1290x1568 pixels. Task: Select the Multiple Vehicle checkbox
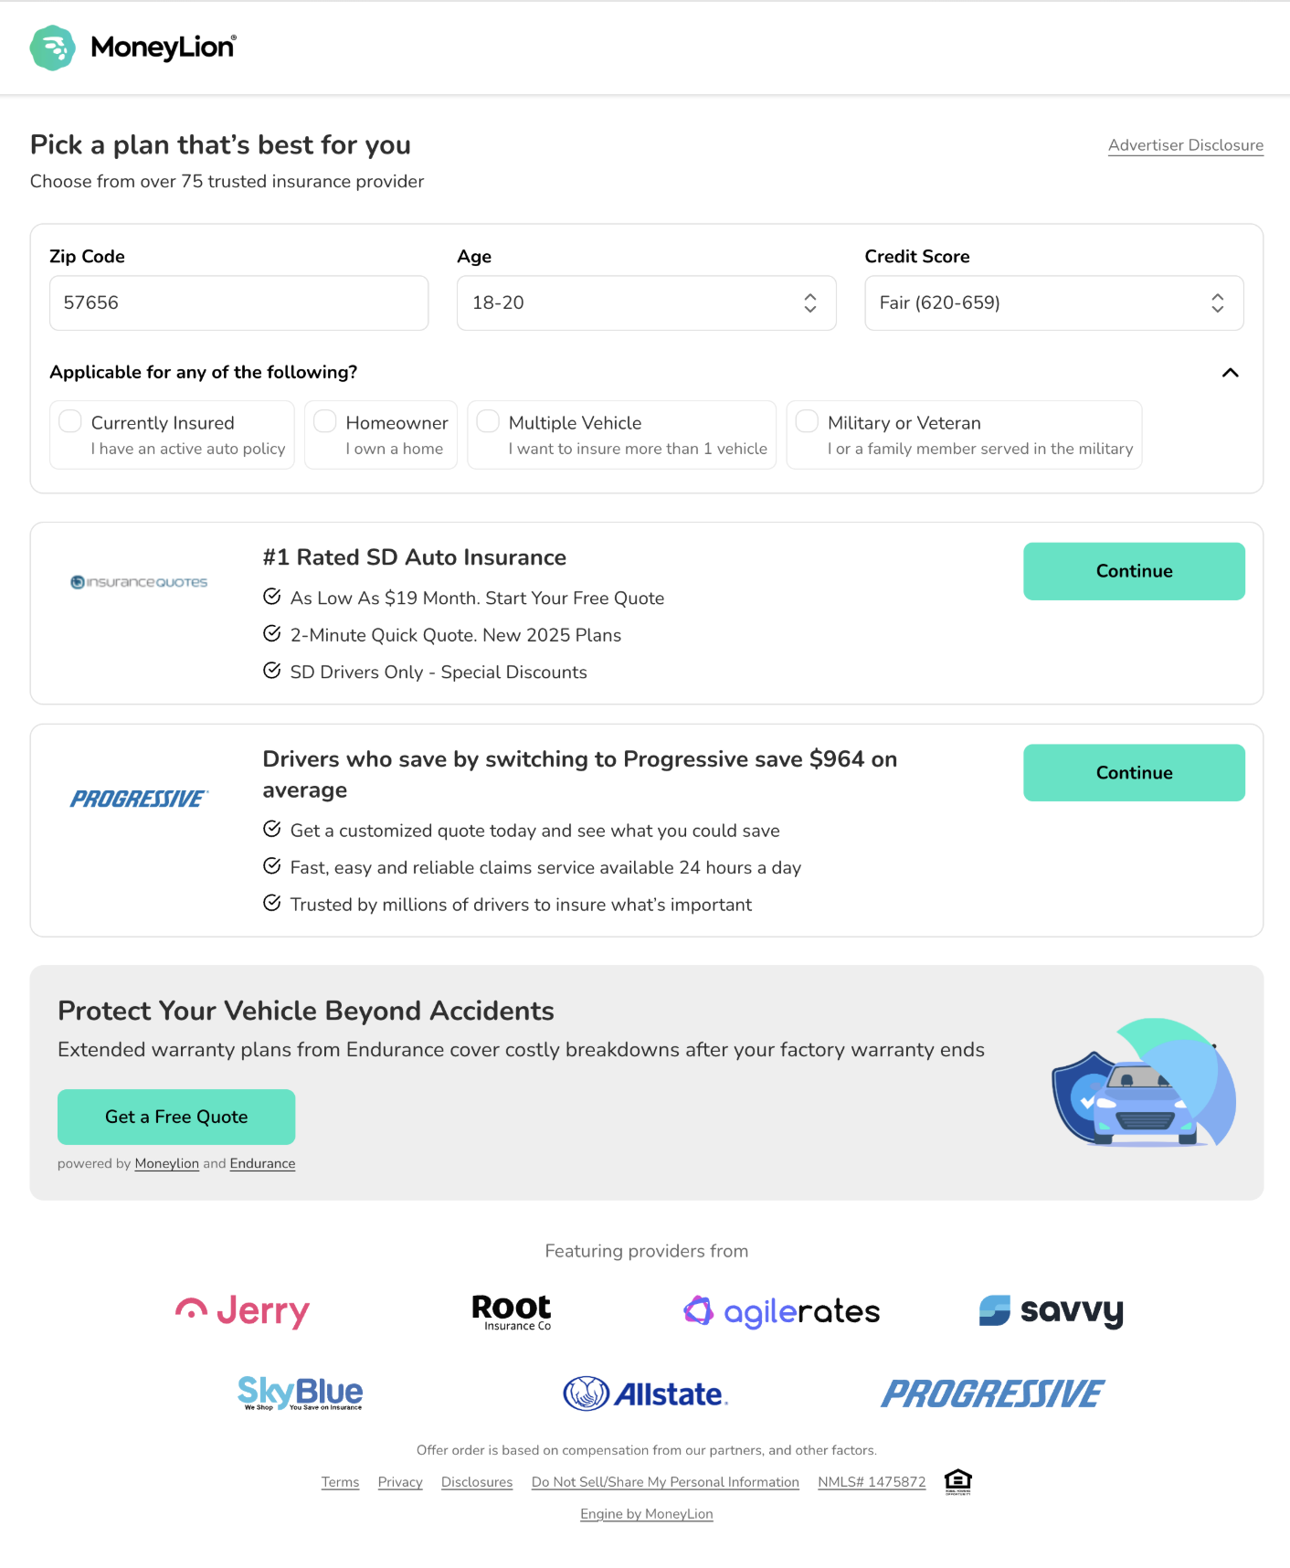tap(488, 421)
